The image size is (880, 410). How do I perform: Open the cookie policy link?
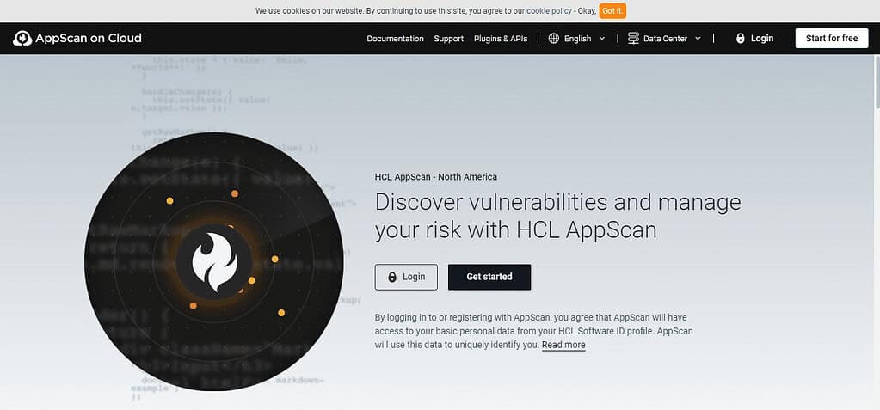[x=550, y=10]
